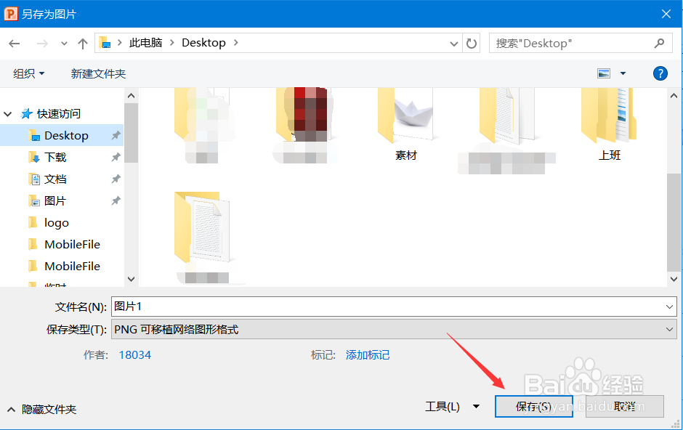Unpin 下载 from Quick Access

coord(114,157)
